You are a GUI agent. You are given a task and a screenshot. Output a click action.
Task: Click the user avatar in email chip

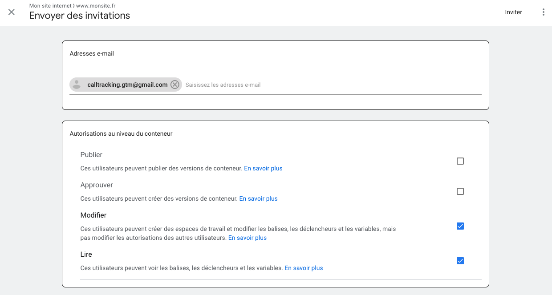[77, 85]
